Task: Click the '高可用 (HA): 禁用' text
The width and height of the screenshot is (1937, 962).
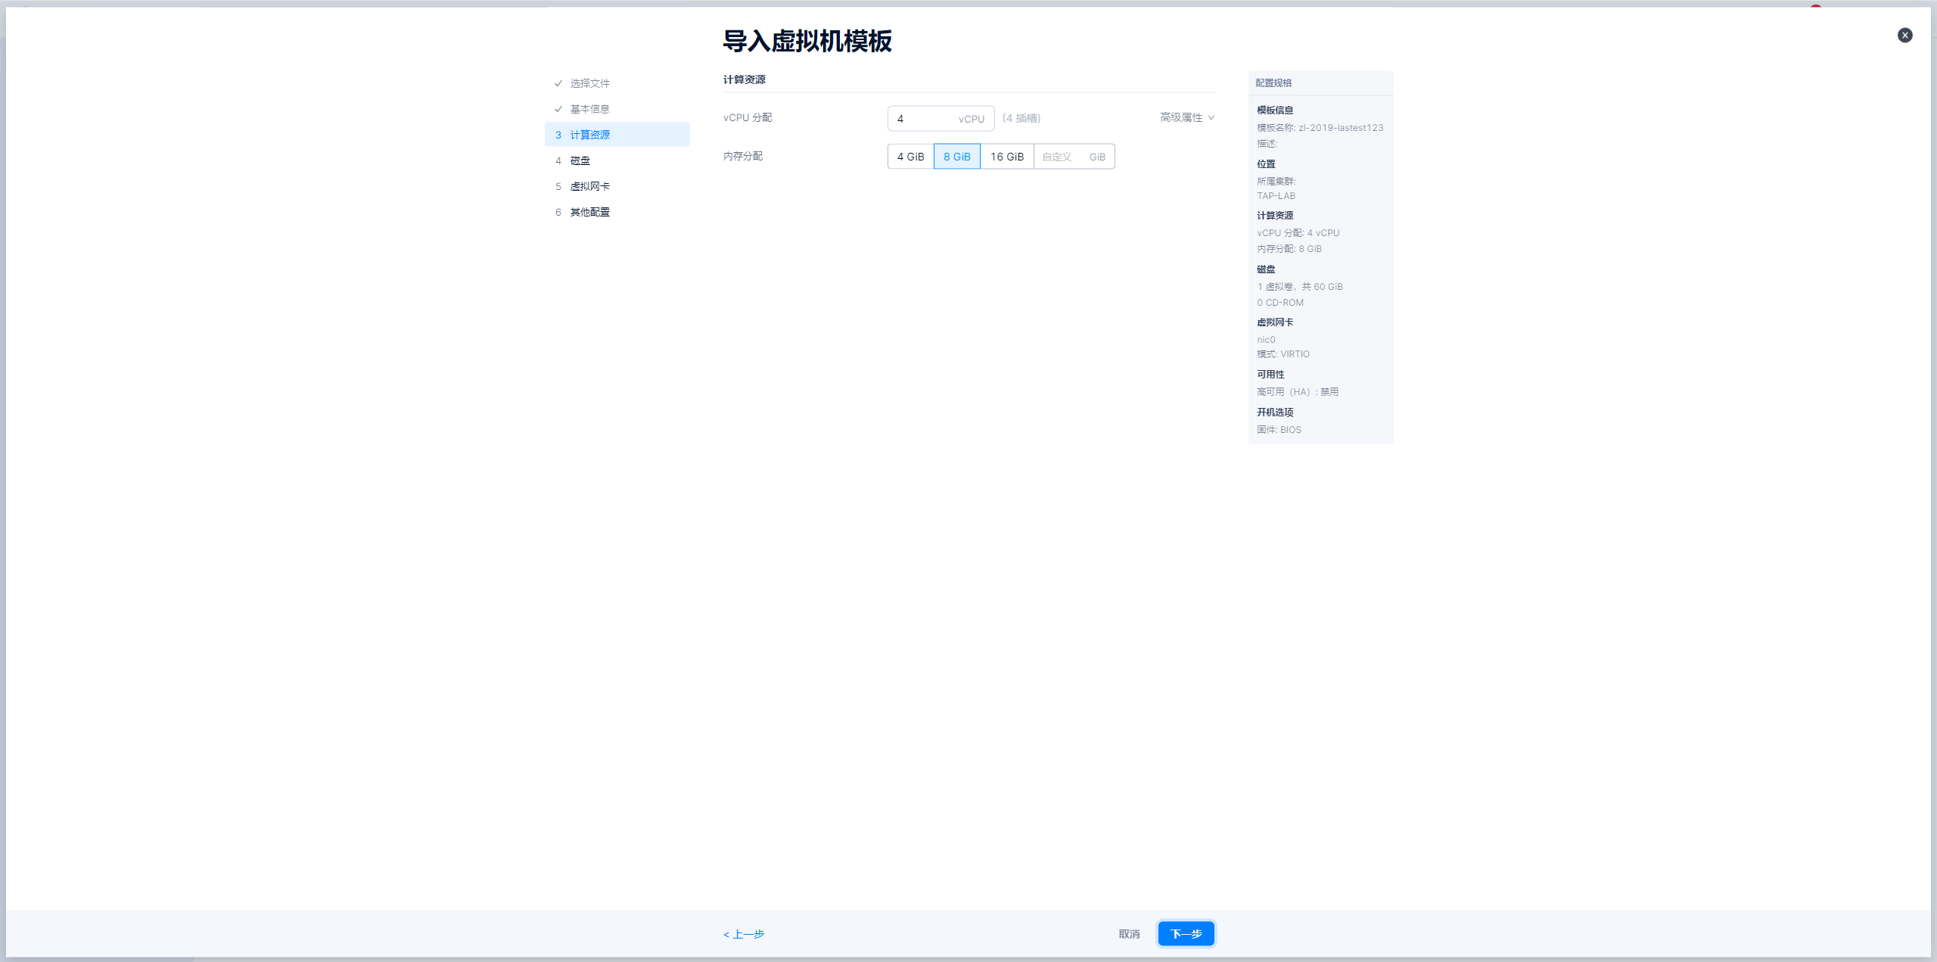Action: tap(1297, 392)
